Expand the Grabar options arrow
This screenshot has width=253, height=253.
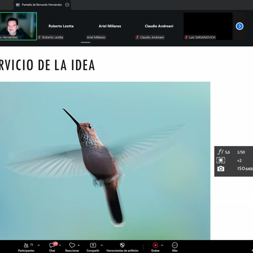tap(162, 245)
